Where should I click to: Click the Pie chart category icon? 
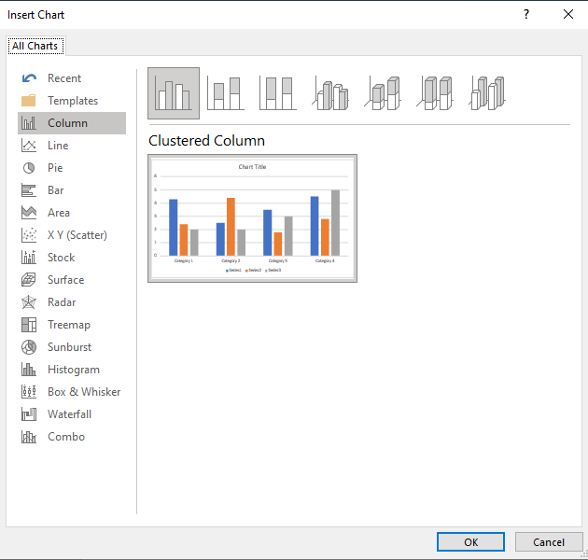pos(29,168)
